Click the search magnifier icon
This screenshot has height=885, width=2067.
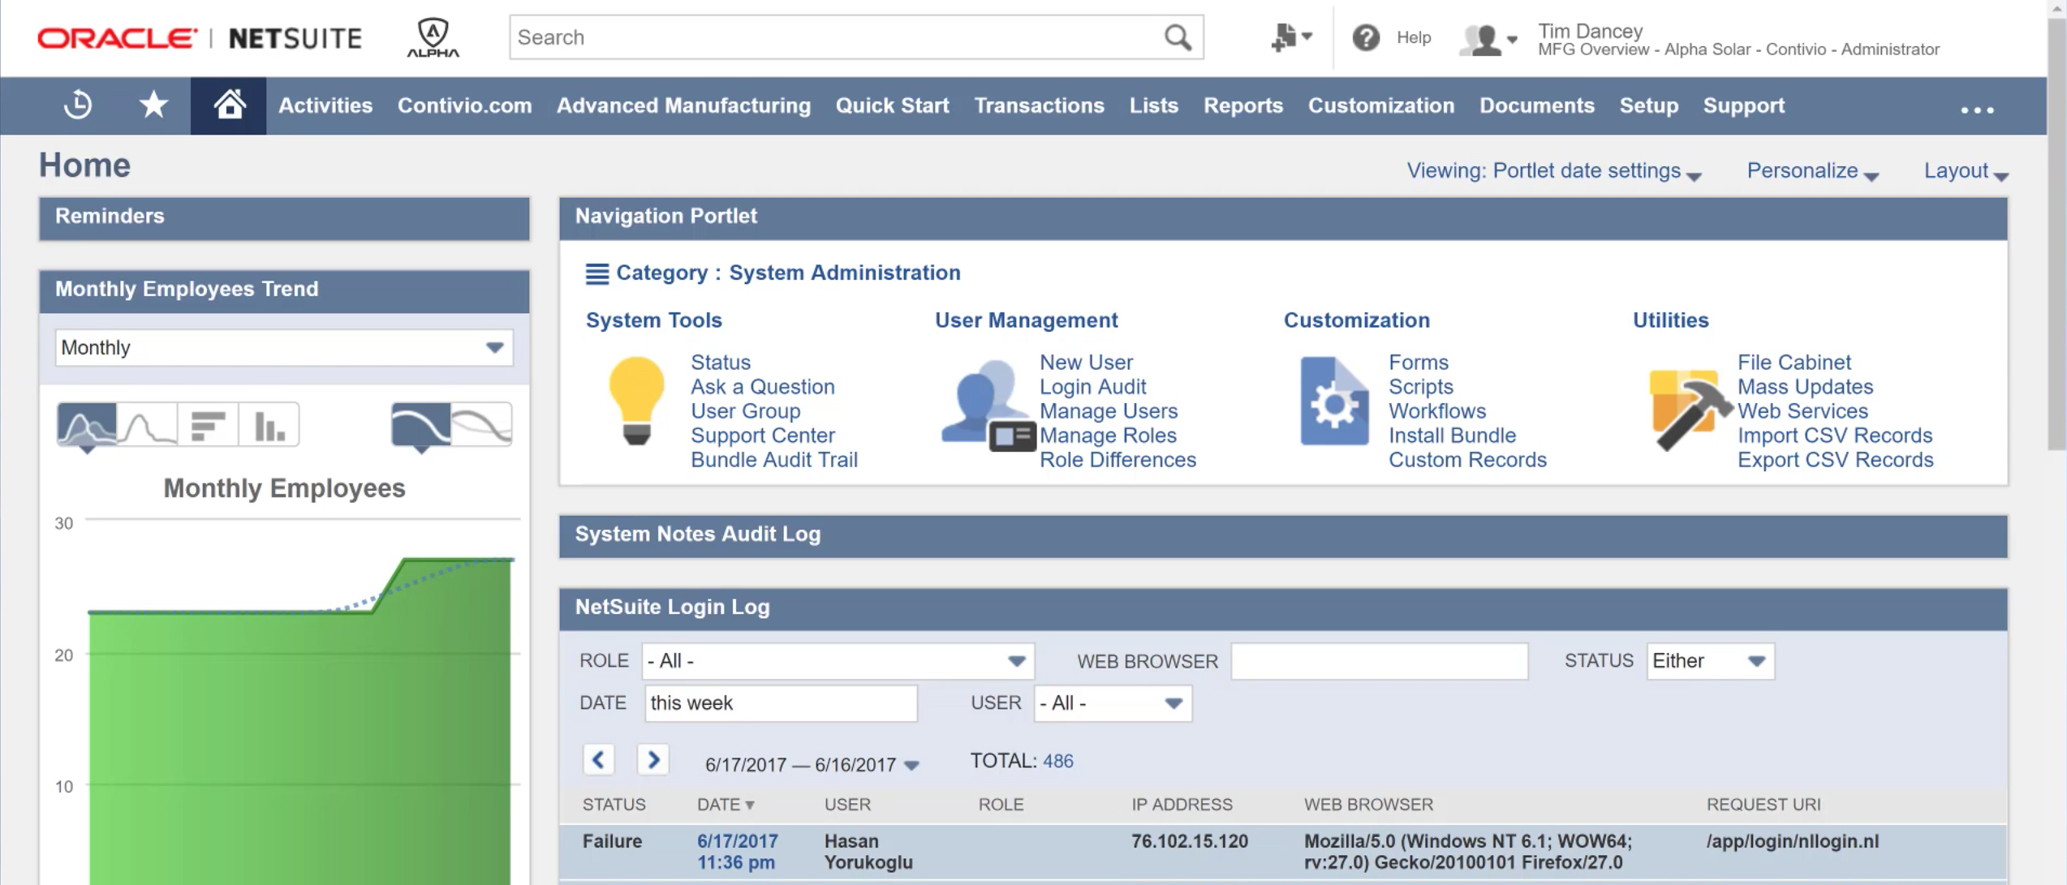(1177, 37)
